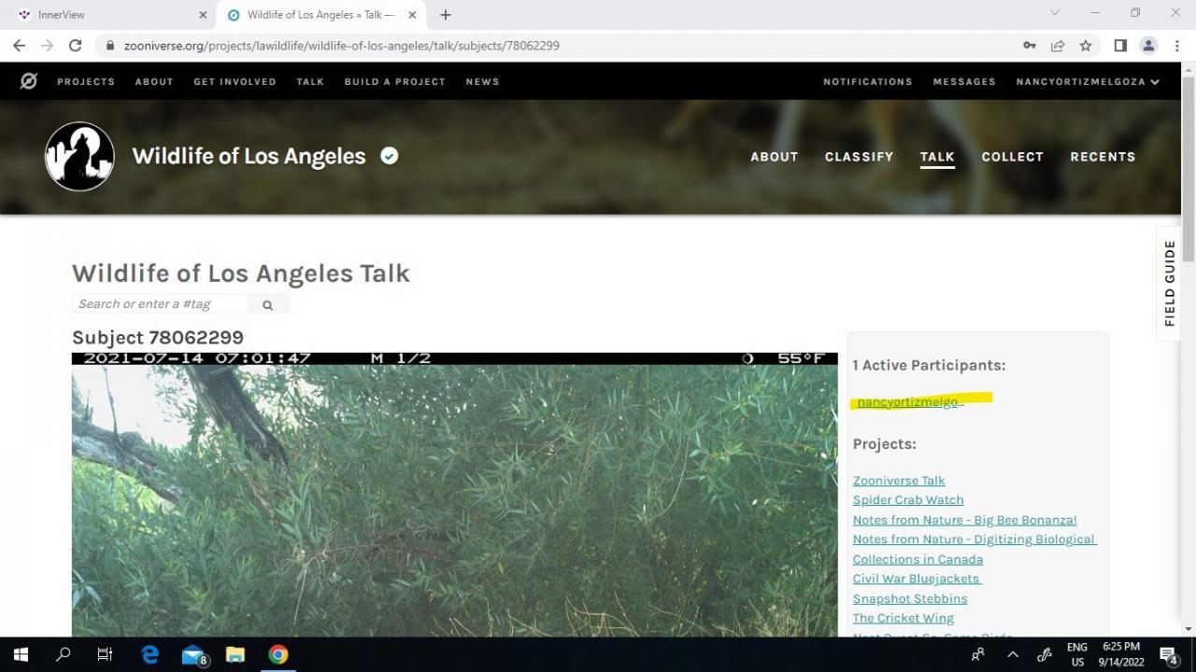The height and width of the screenshot is (672, 1196).
Task: Click the pen workspace tray icon
Action: (1045, 654)
